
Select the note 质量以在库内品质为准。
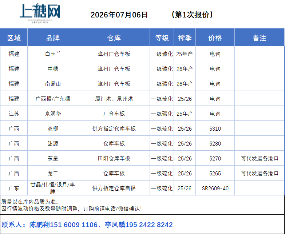point(30,202)
